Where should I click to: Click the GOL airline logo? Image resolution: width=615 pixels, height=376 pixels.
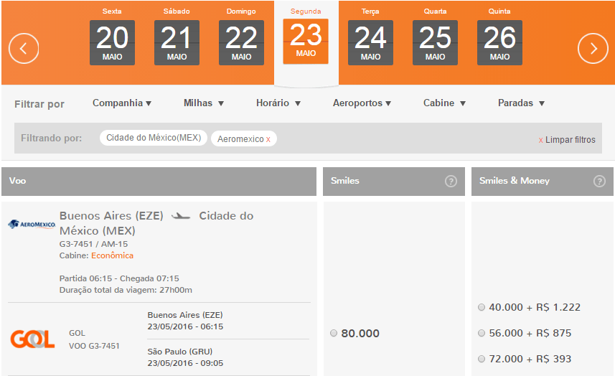(32, 339)
